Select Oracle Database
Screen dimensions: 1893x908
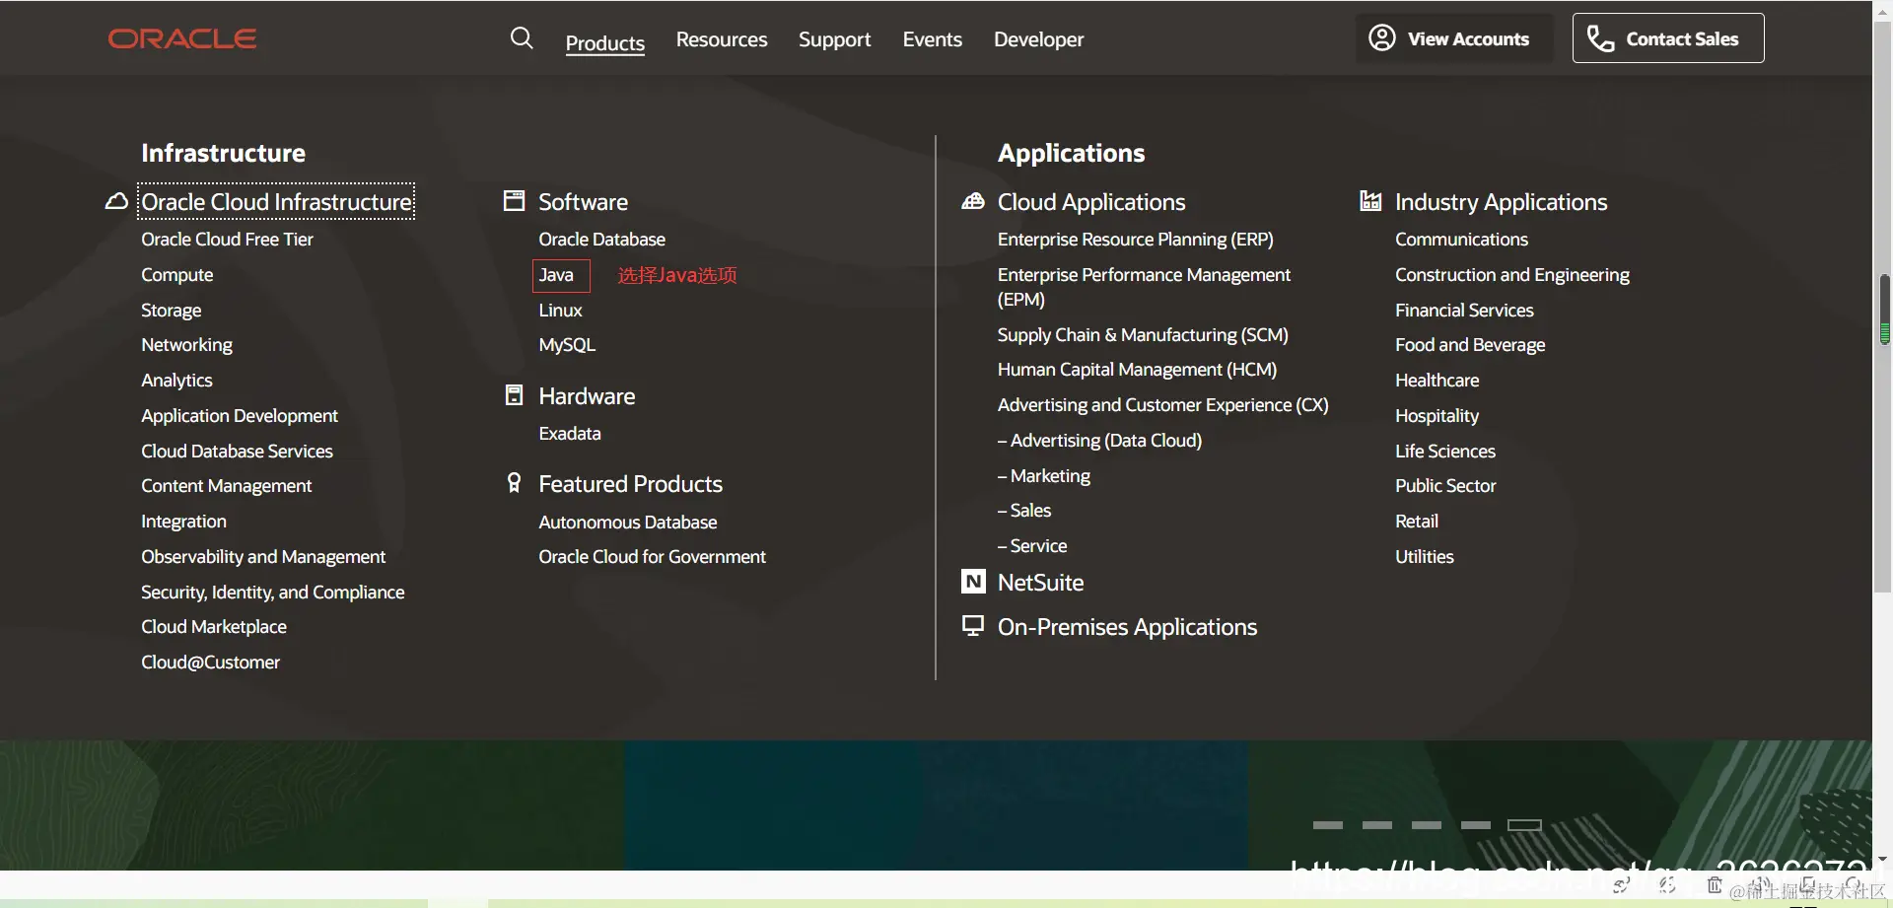tap(601, 240)
